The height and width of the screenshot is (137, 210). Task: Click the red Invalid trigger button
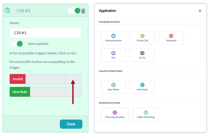[x=17, y=79]
